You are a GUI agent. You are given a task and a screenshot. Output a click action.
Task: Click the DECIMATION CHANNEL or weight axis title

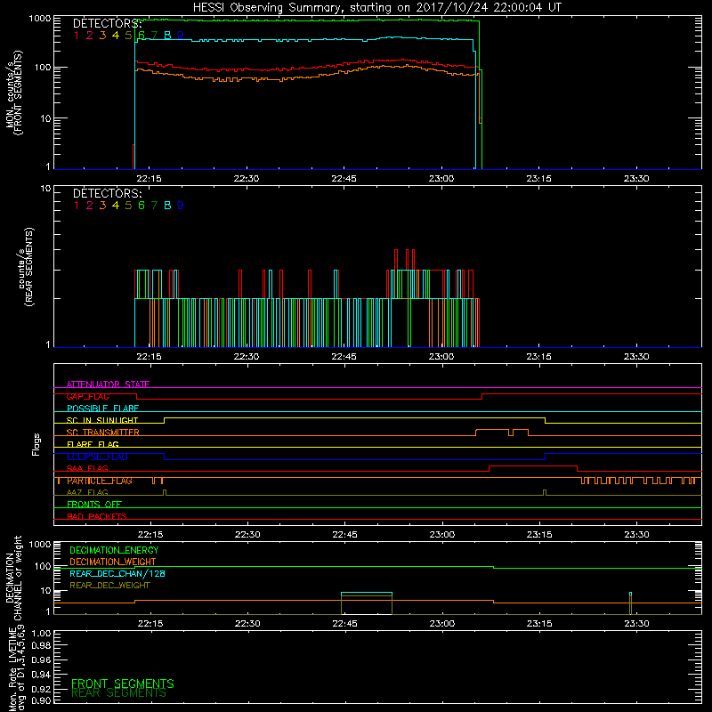point(13,578)
